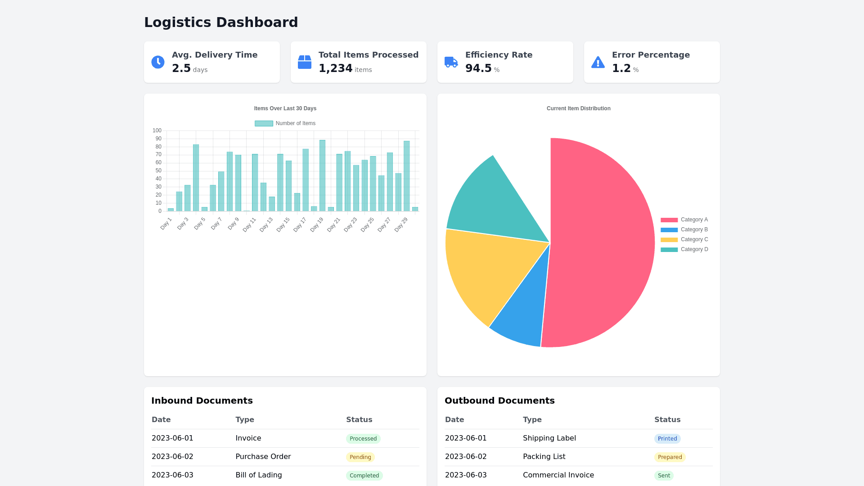
Task: Click the tallest bar at Day 19
Action: [322, 175]
